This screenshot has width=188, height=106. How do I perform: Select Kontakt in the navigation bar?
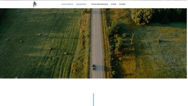pyautogui.click(x=122, y=4)
